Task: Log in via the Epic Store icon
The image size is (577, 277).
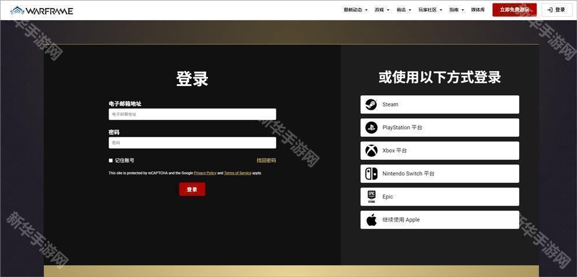Action: pos(371,197)
